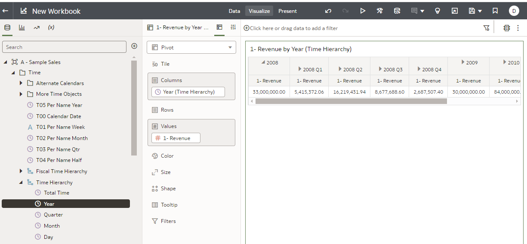The image size is (527, 244).
Task: Switch to the Data tab
Action: click(234, 11)
